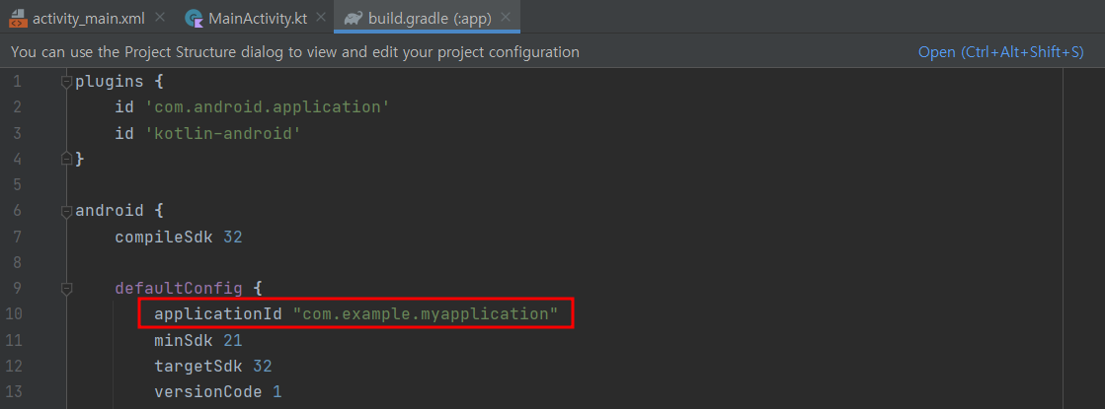Collapse the plugins block fold marker
Image resolution: width=1105 pixels, height=409 pixels.
click(x=67, y=82)
